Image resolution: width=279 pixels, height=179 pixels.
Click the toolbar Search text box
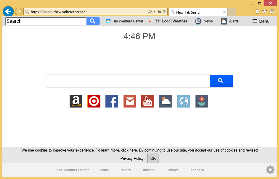click(x=46, y=21)
